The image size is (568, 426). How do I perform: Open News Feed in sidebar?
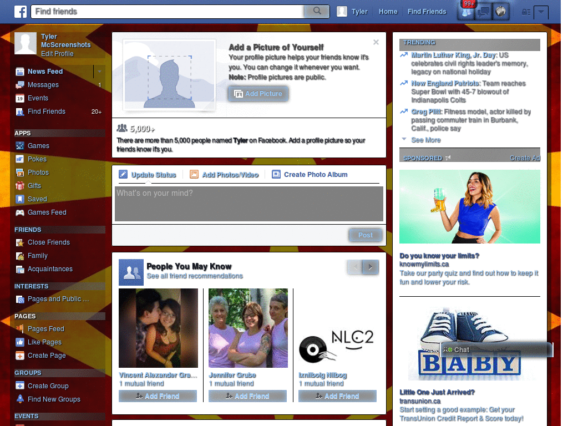(x=45, y=72)
